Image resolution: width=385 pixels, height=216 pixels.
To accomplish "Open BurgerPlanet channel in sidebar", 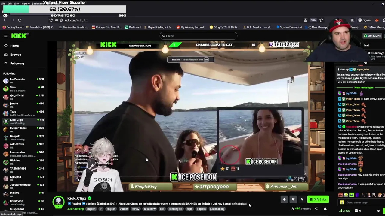I will click(x=23, y=129).
